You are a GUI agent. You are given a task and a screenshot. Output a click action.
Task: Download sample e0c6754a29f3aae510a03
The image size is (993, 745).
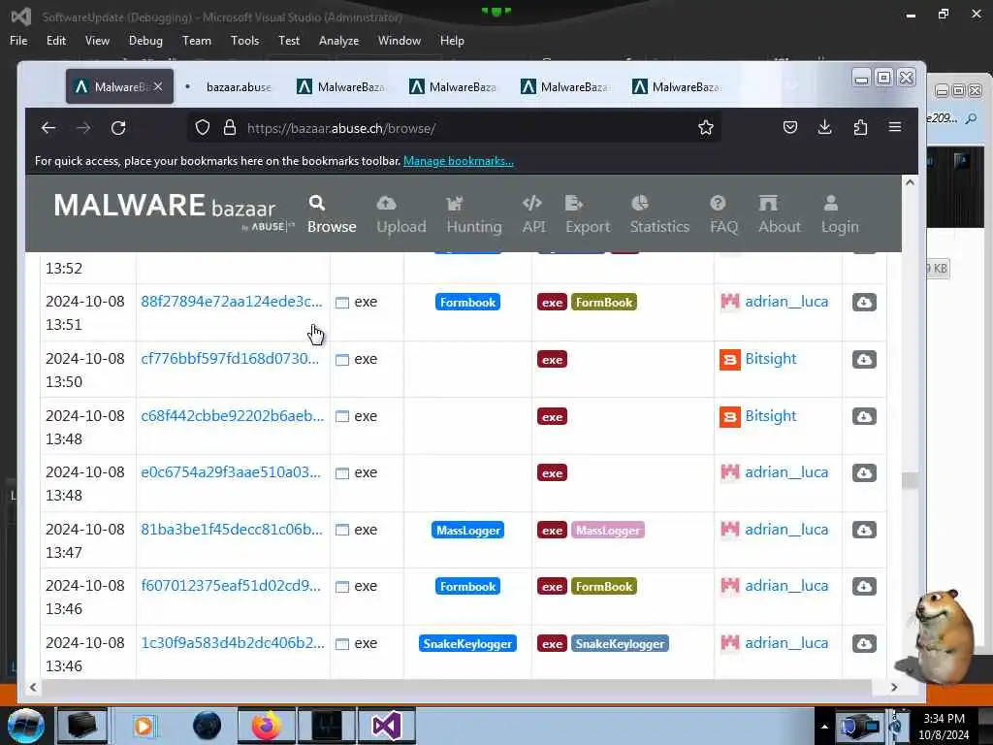point(864,473)
